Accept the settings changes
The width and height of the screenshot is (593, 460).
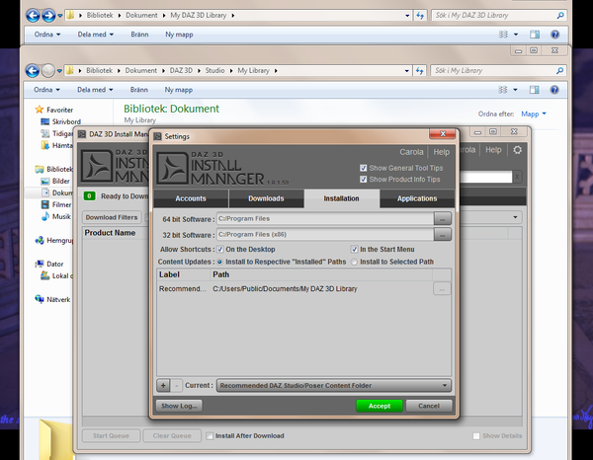[x=380, y=406]
